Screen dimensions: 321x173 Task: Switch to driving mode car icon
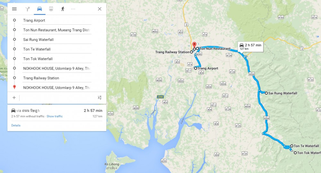(39, 9)
